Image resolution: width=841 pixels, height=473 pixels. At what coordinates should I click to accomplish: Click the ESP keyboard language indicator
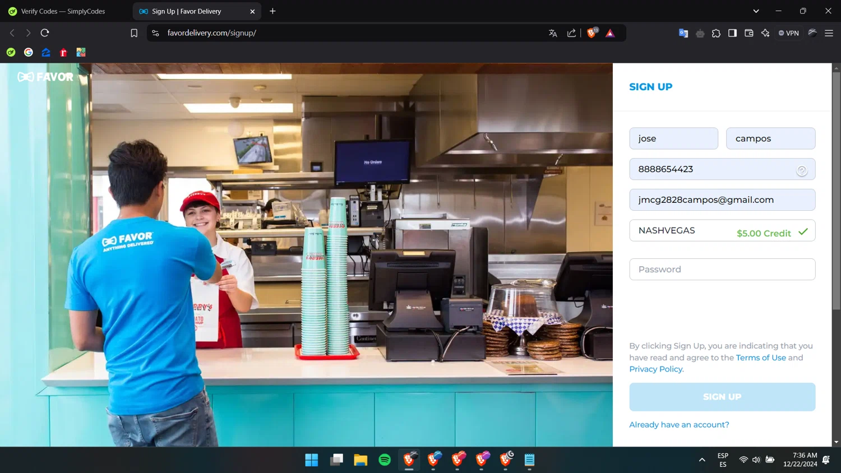[x=723, y=460]
